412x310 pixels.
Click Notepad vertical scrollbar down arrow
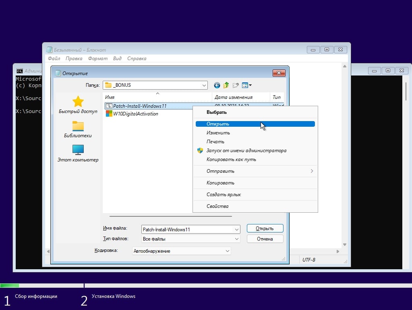pos(345,245)
